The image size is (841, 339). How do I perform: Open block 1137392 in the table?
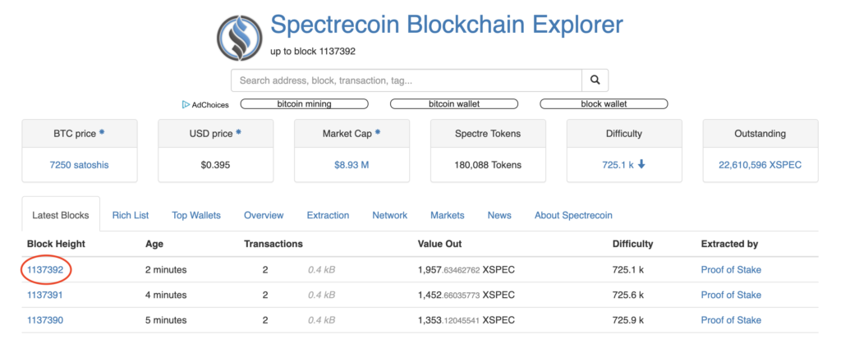45,270
